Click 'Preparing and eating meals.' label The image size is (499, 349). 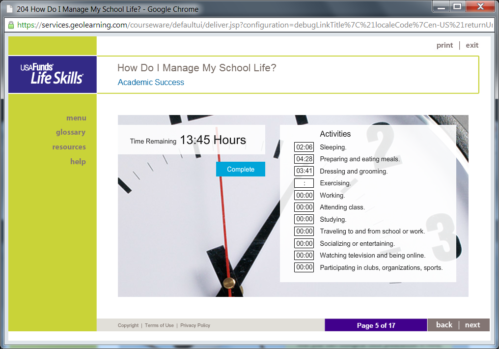point(360,159)
